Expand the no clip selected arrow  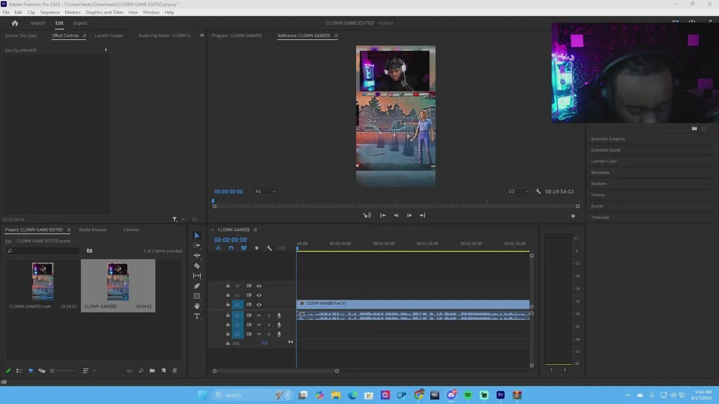pos(106,50)
